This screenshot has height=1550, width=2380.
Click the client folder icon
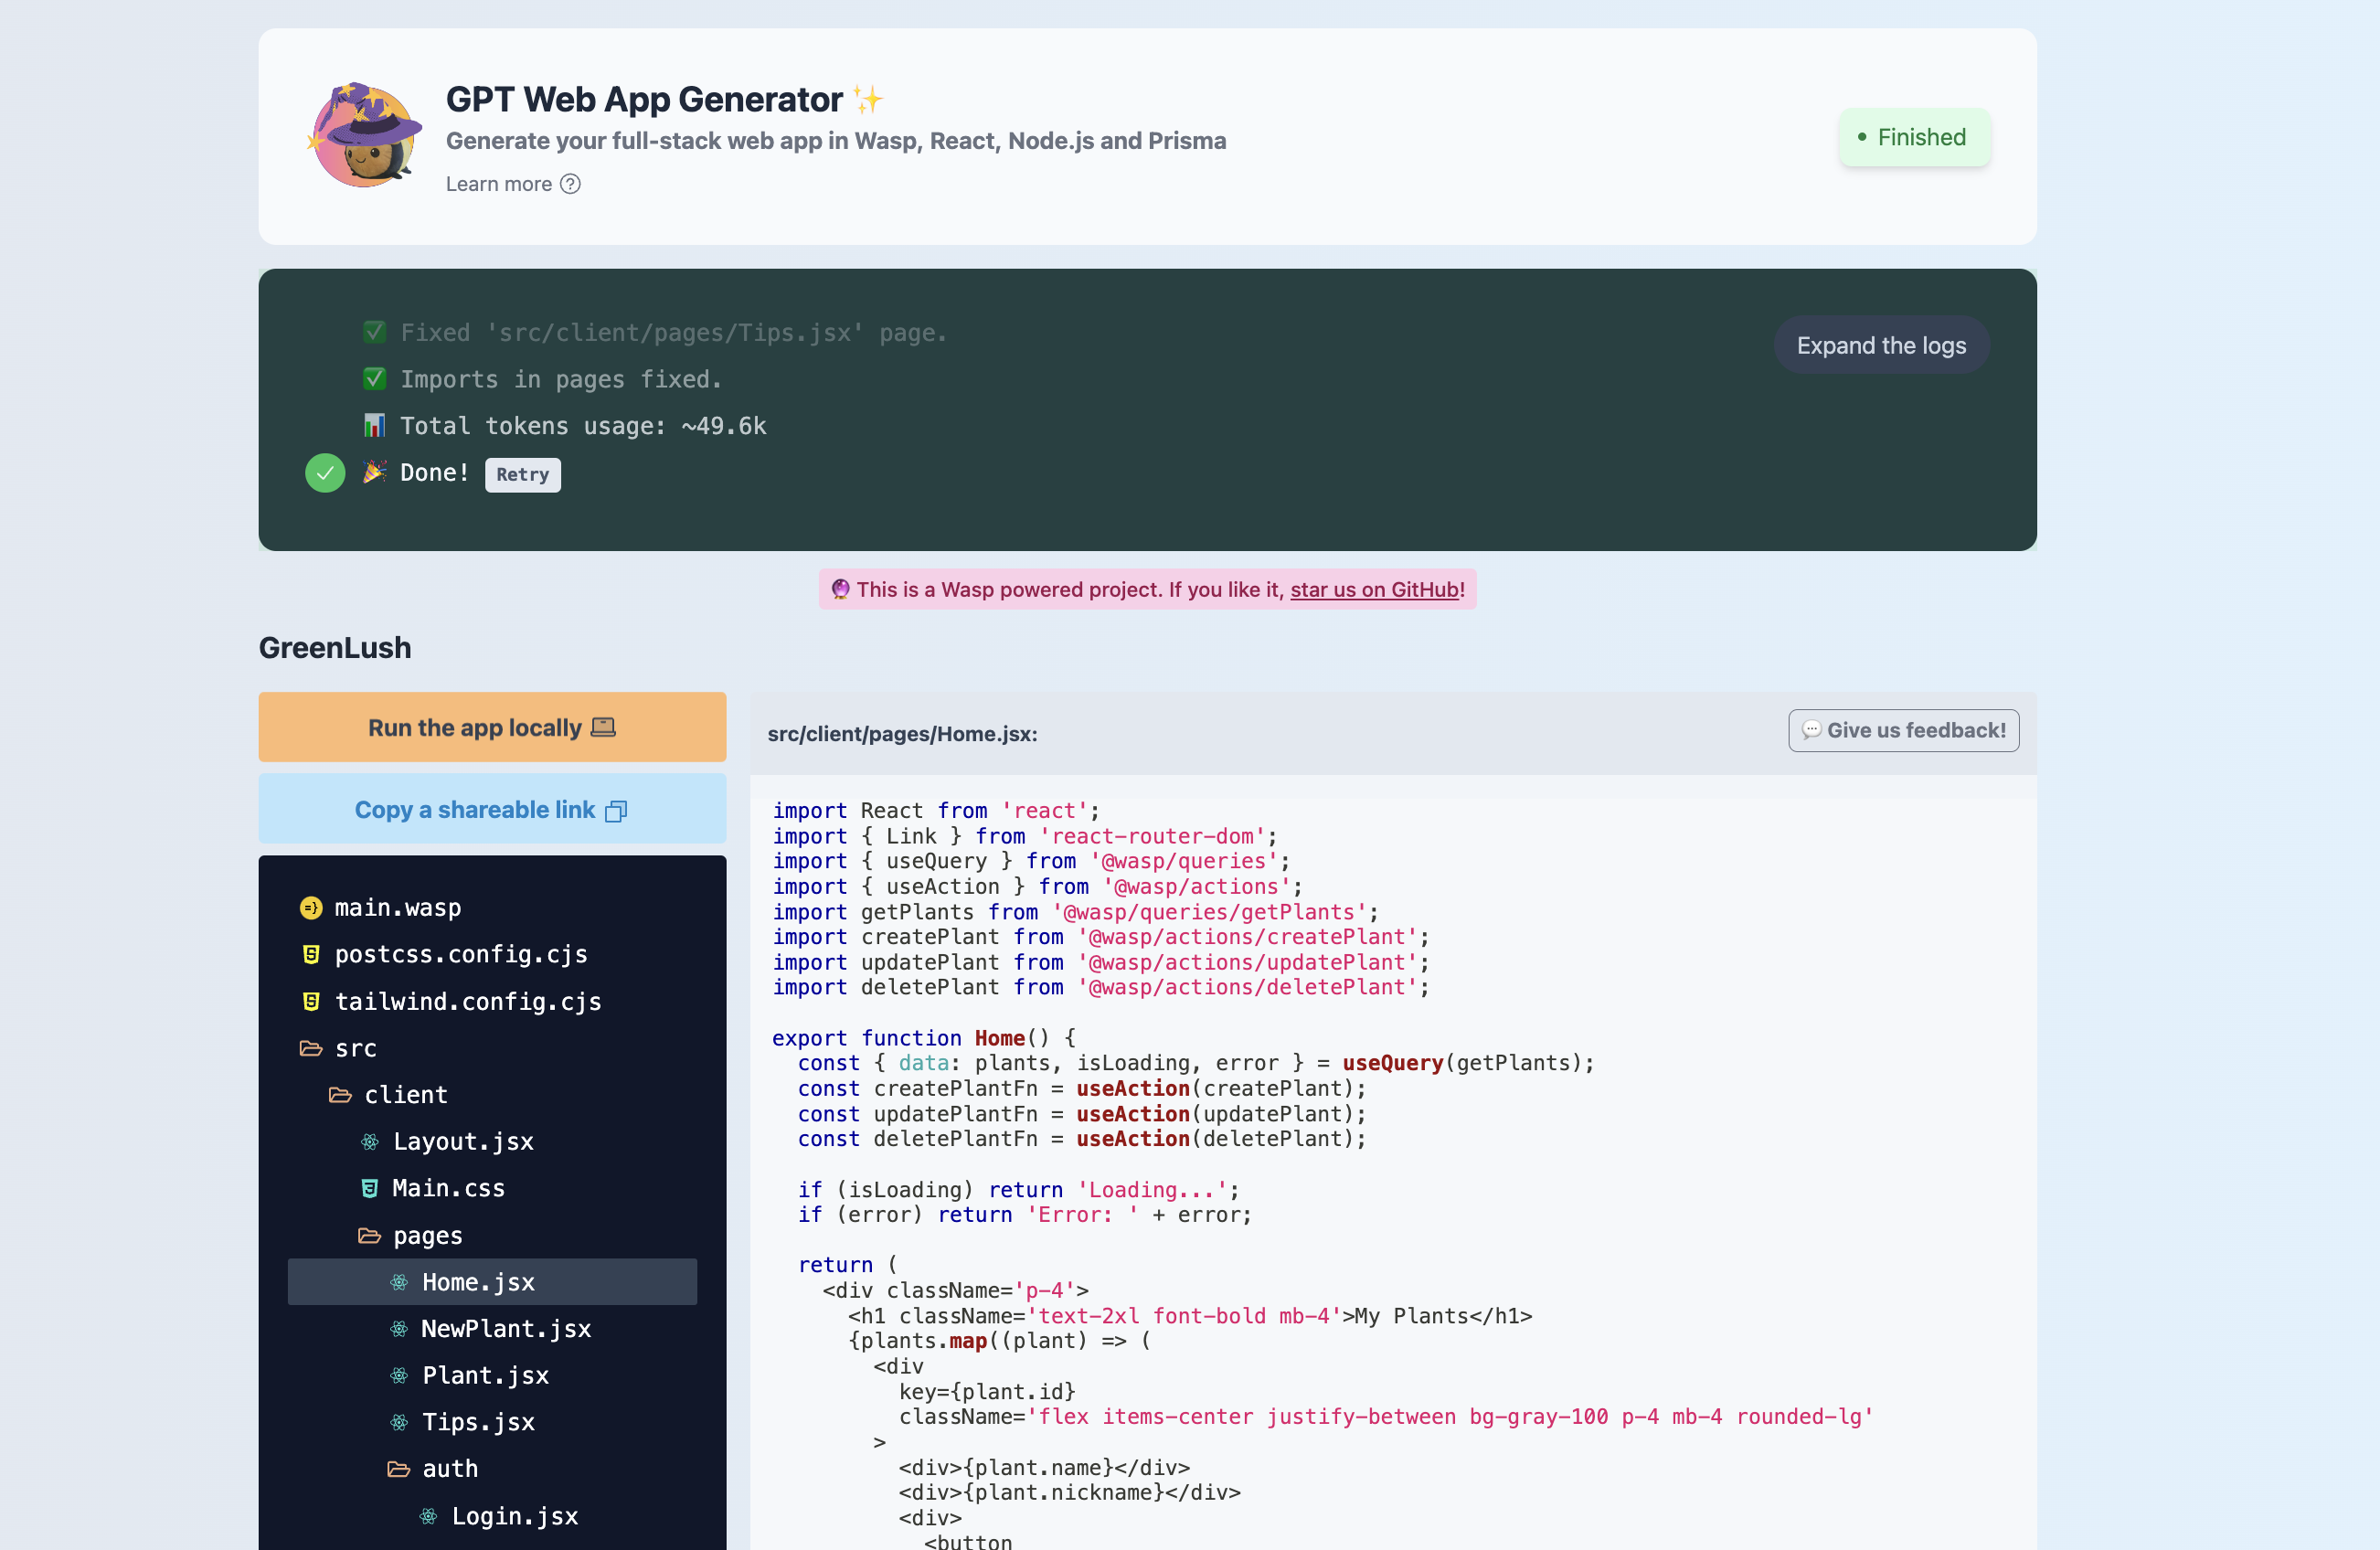click(x=340, y=1095)
